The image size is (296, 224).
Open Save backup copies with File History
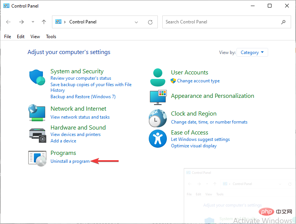(91, 87)
